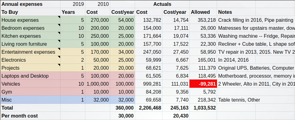This screenshot has width=295, height=120.
Task: Select the Laptops and Desktop cell
Action: [30, 76]
